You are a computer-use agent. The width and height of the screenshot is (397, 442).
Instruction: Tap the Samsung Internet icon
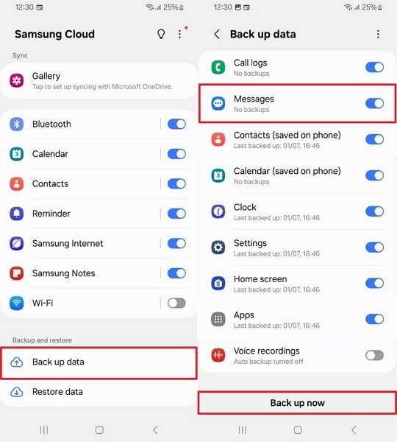click(x=17, y=244)
